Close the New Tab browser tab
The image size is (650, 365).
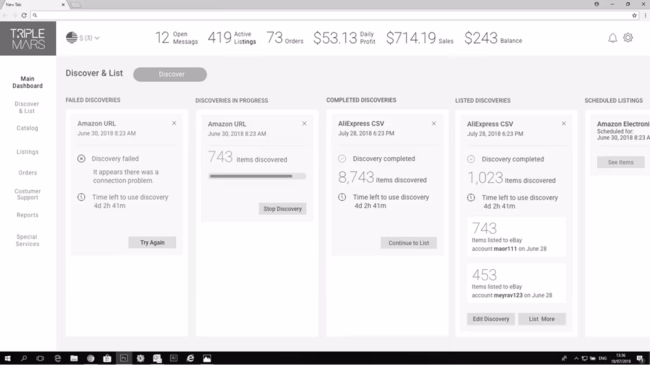pos(63,5)
